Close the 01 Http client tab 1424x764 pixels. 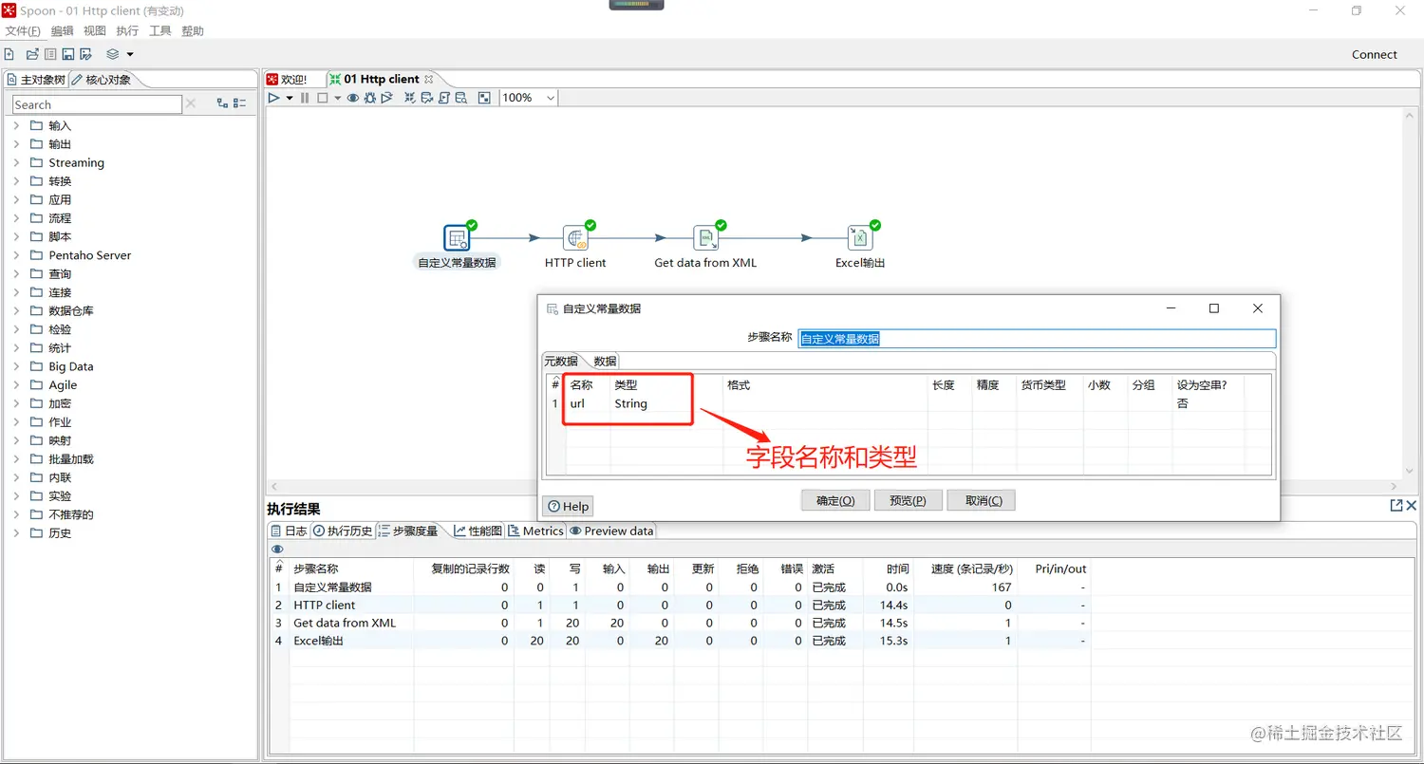pyautogui.click(x=428, y=79)
